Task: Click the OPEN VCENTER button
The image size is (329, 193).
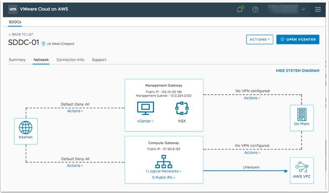Action: 298,39
